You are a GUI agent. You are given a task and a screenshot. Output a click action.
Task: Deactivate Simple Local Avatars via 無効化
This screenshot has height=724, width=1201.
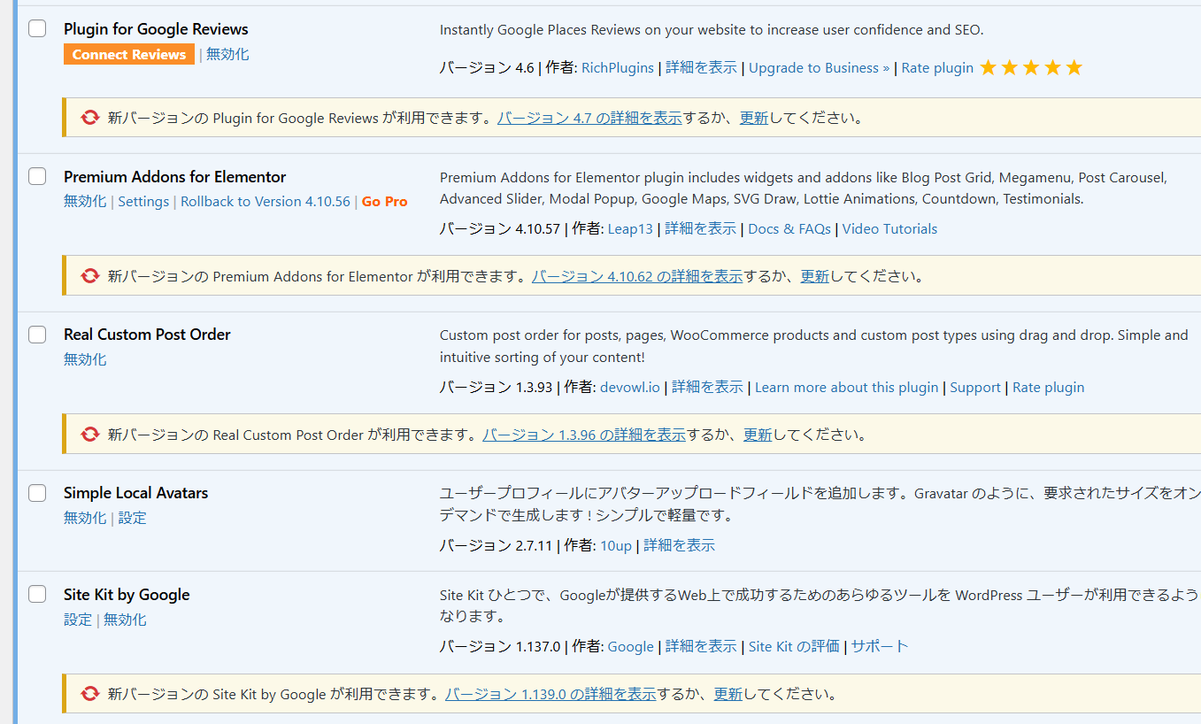click(x=85, y=518)
